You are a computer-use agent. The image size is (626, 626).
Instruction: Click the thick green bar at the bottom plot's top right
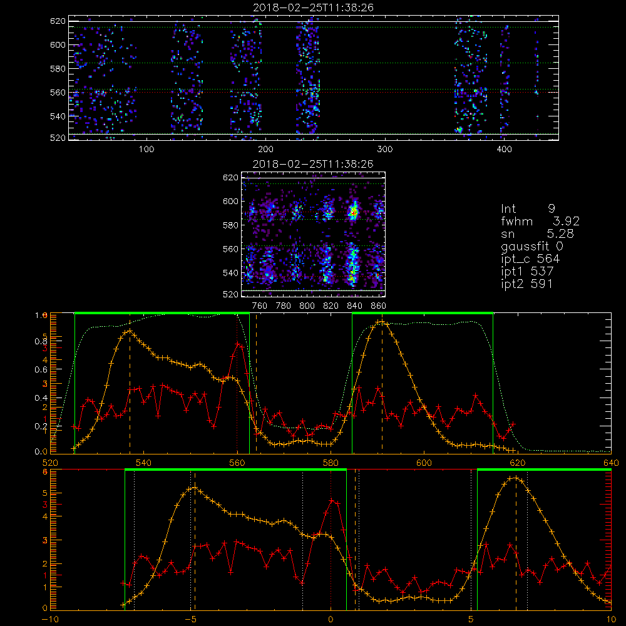[544, 469]
